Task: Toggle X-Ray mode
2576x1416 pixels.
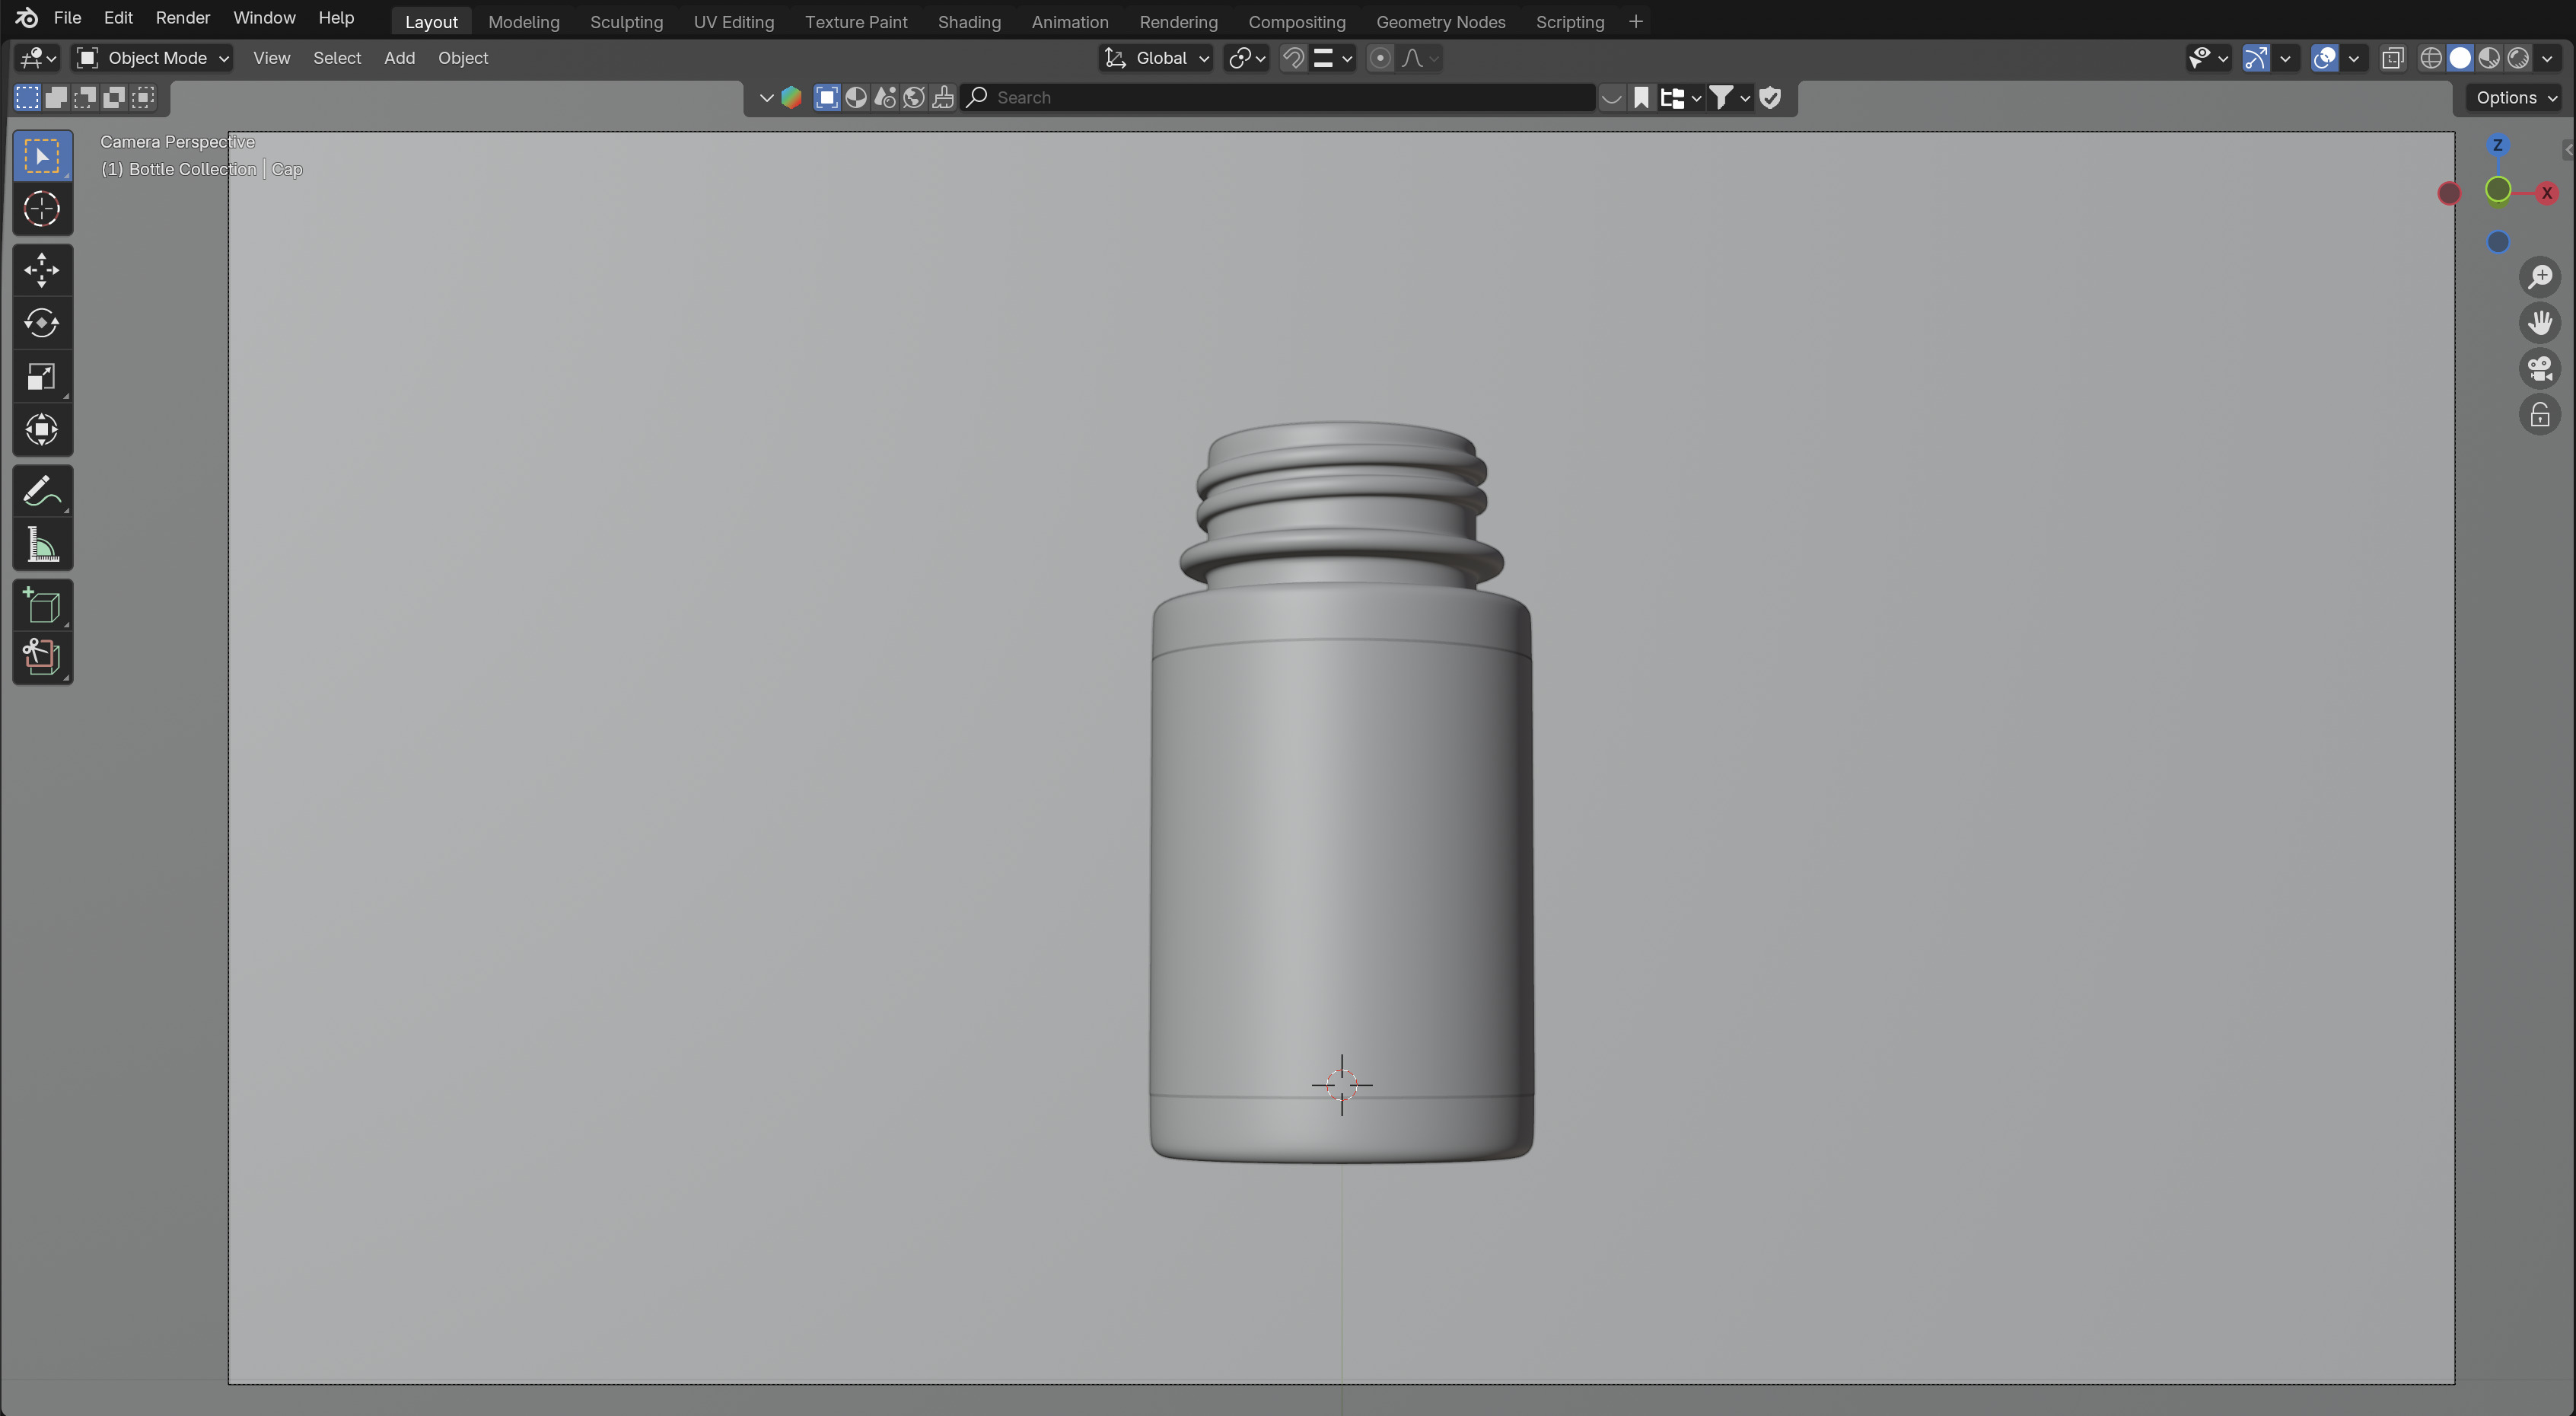Action: tap(2393, 58)
